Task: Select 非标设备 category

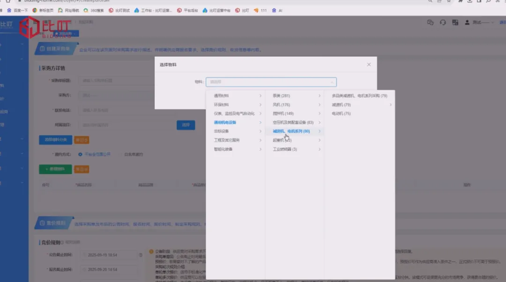Action: pos(221,131)
